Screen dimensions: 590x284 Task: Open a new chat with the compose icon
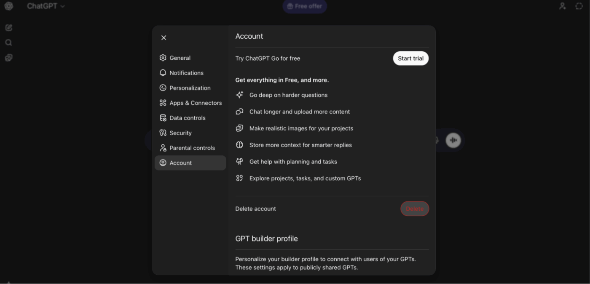8,27
